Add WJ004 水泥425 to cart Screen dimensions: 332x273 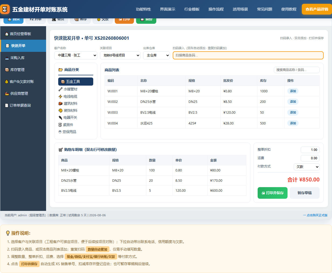point(293,123)
